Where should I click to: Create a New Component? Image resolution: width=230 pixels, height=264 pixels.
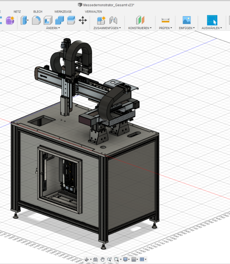[101, 20]
